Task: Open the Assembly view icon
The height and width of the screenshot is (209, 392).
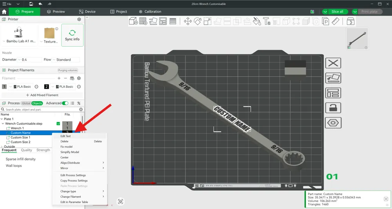Action: pos(350,21)
